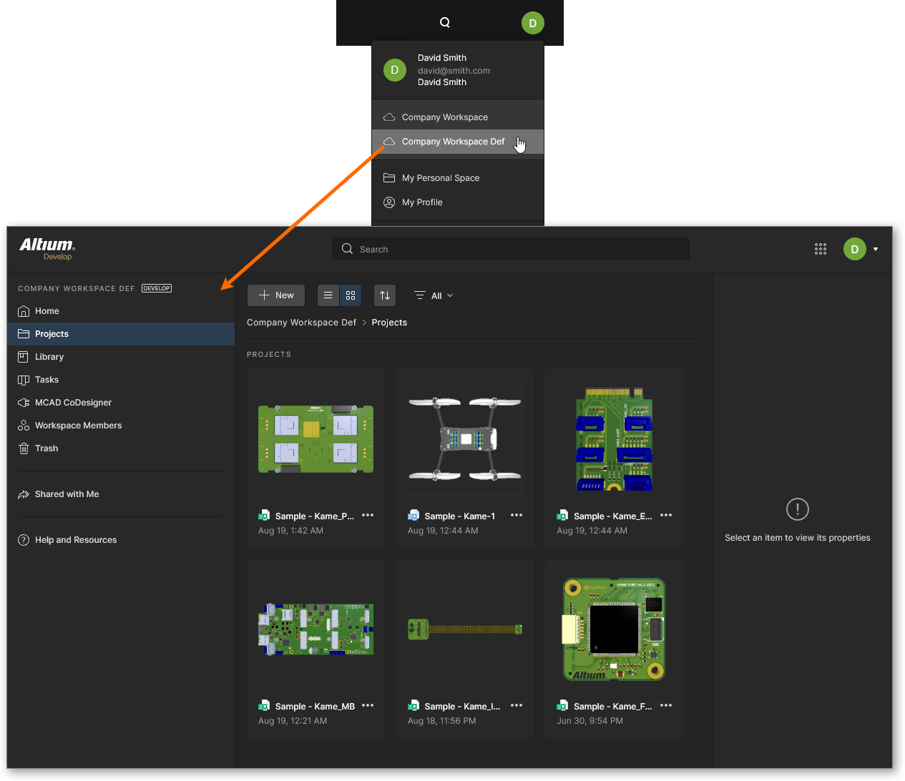Screen dimensions: 905x781
Task: Switch to list view
Action: 328,295
